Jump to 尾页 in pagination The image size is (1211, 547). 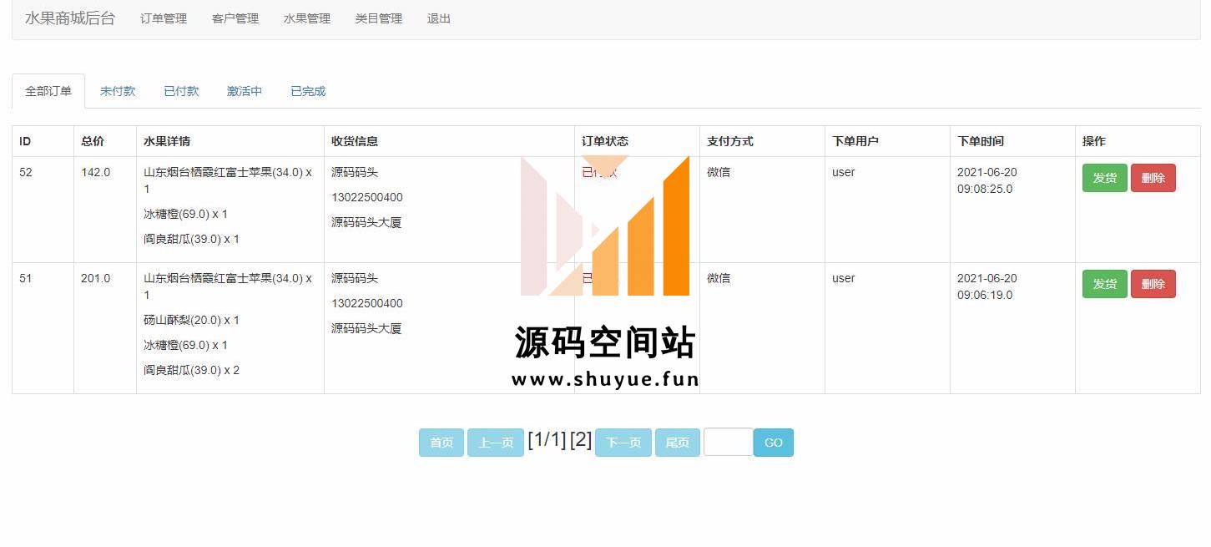(x=678, y=443)
